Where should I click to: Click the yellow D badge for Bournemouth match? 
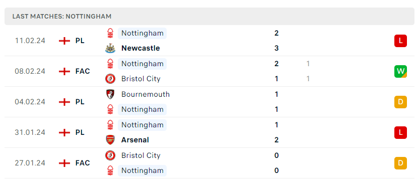[x=400, y=102]
